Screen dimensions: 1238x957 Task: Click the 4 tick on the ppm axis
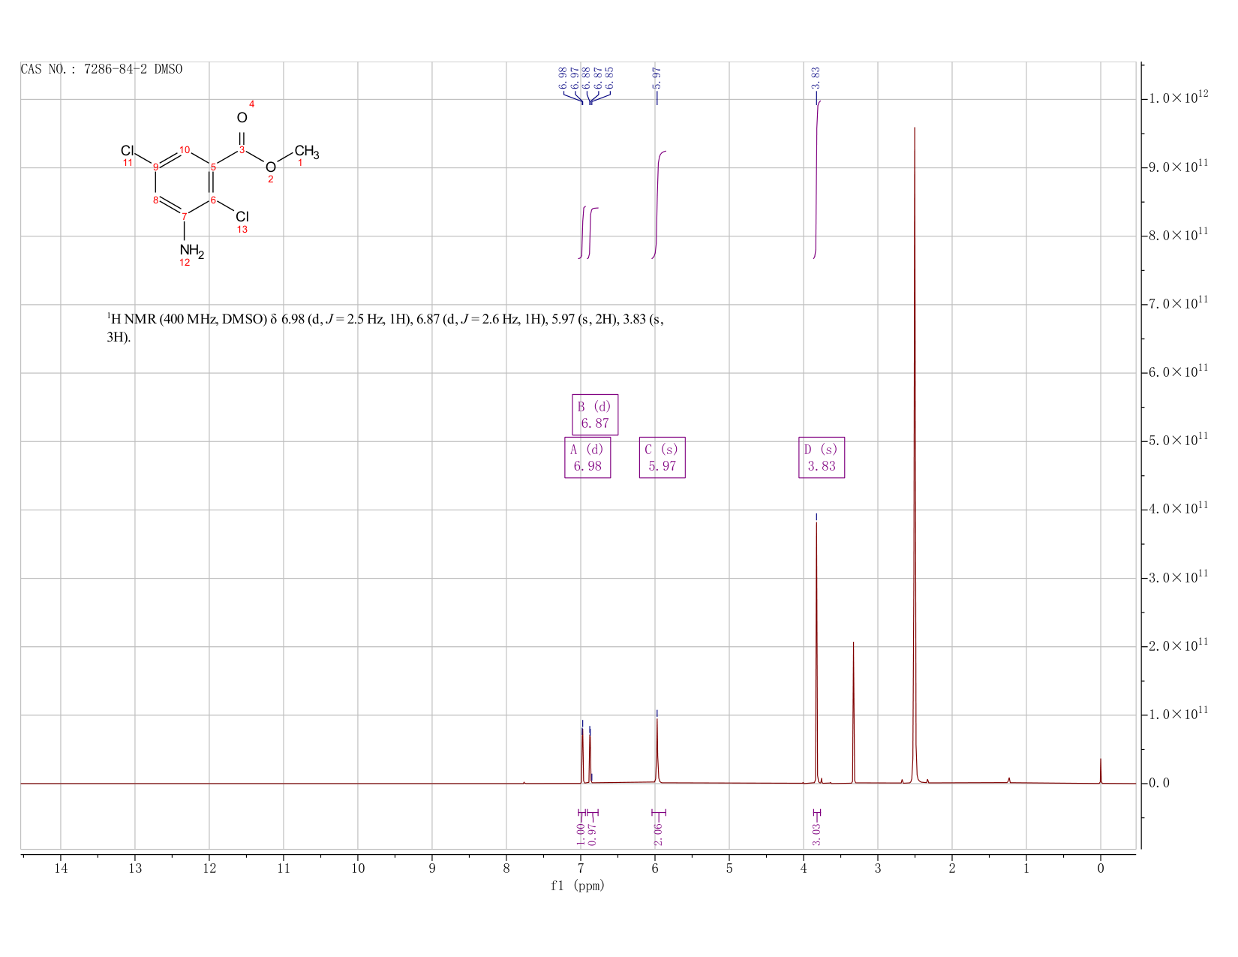[x=804, y=868]
